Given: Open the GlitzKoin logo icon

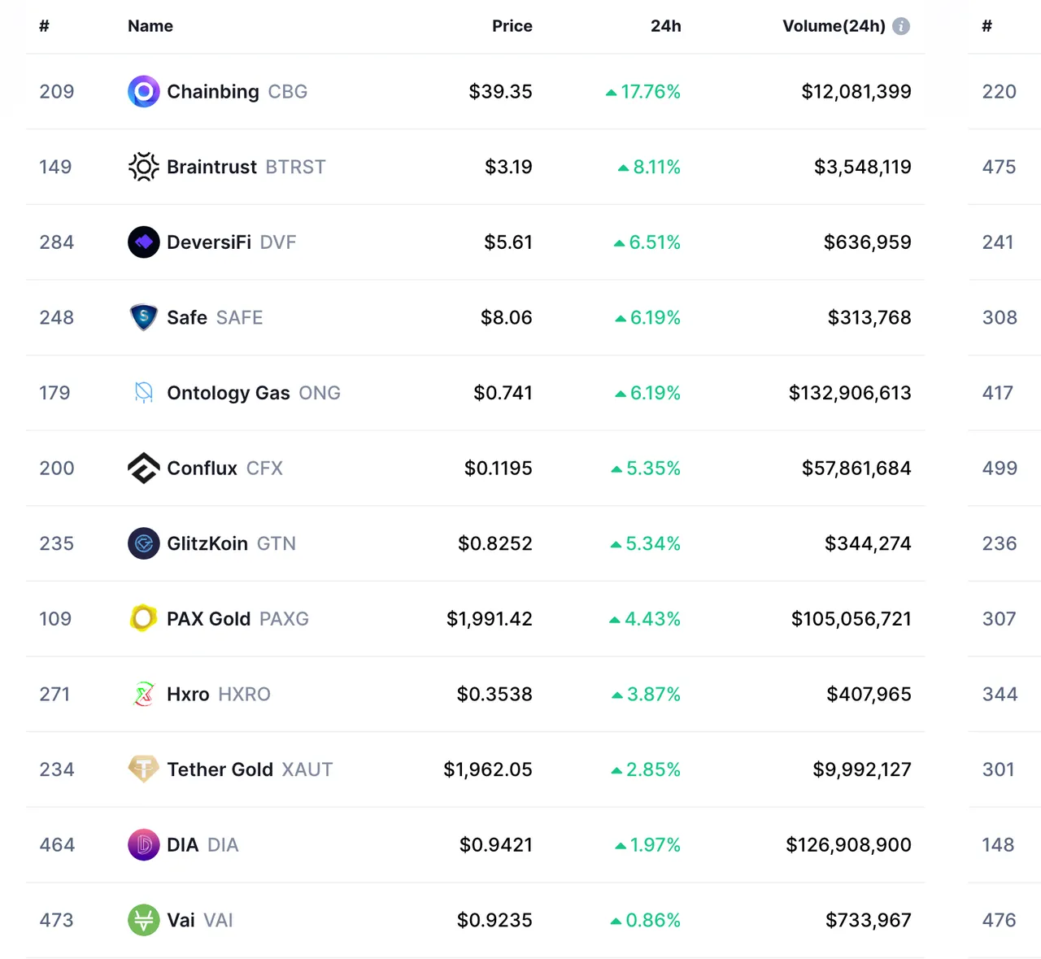Looking at the screenshot, I should click(x=144, y=543).
